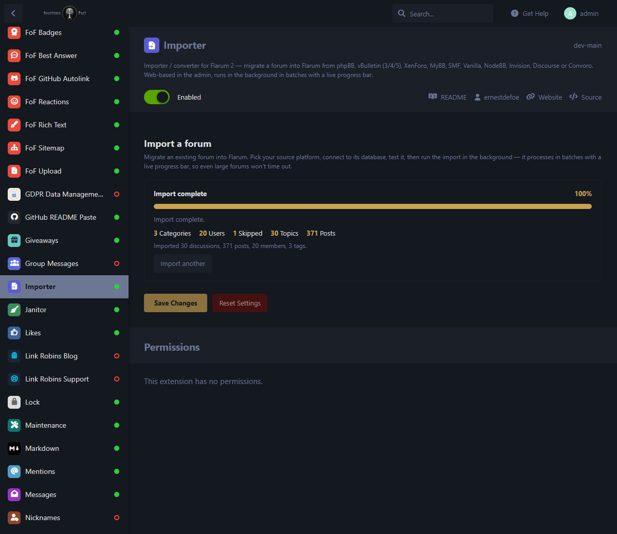617x534 pixels.
Task: Click the Maintenance tools icon
Action: 14,425
